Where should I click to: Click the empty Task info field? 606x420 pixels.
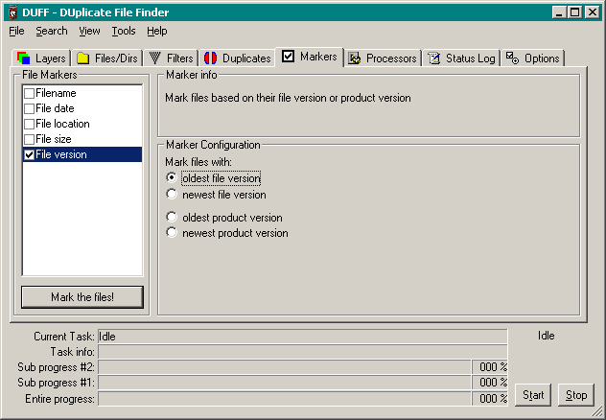click(303, 352)
